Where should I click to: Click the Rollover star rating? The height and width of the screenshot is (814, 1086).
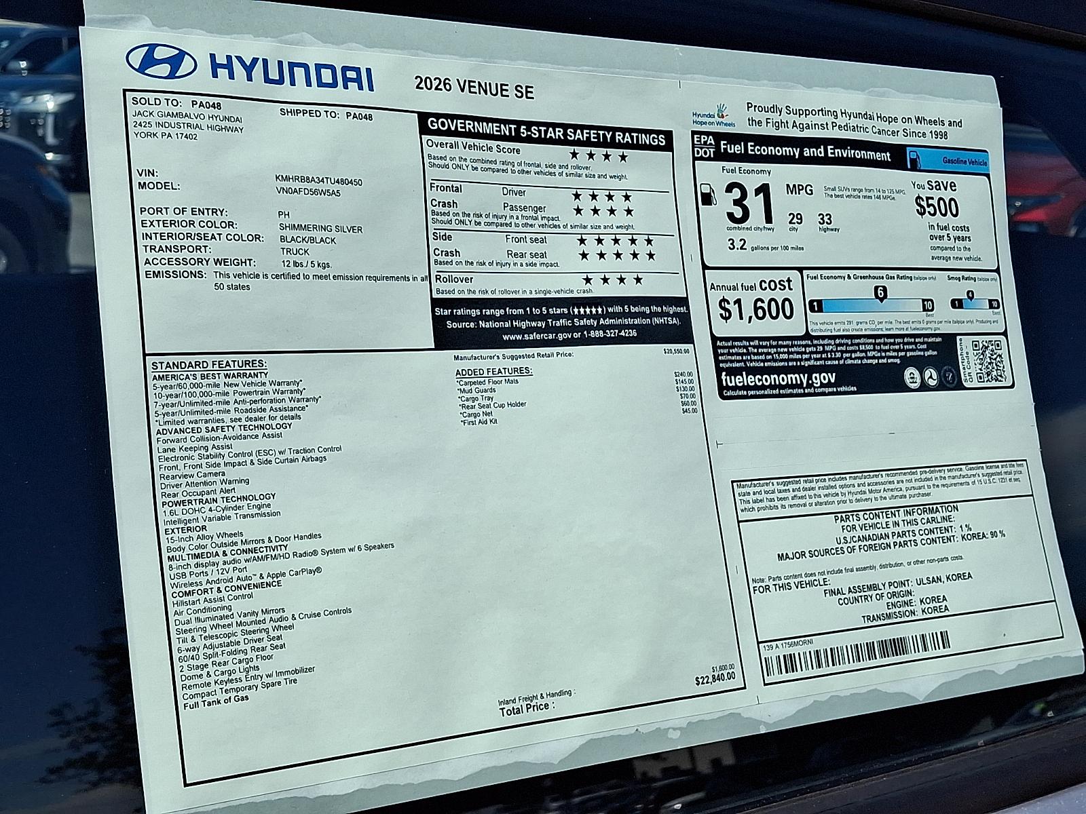tap(613, 279)
